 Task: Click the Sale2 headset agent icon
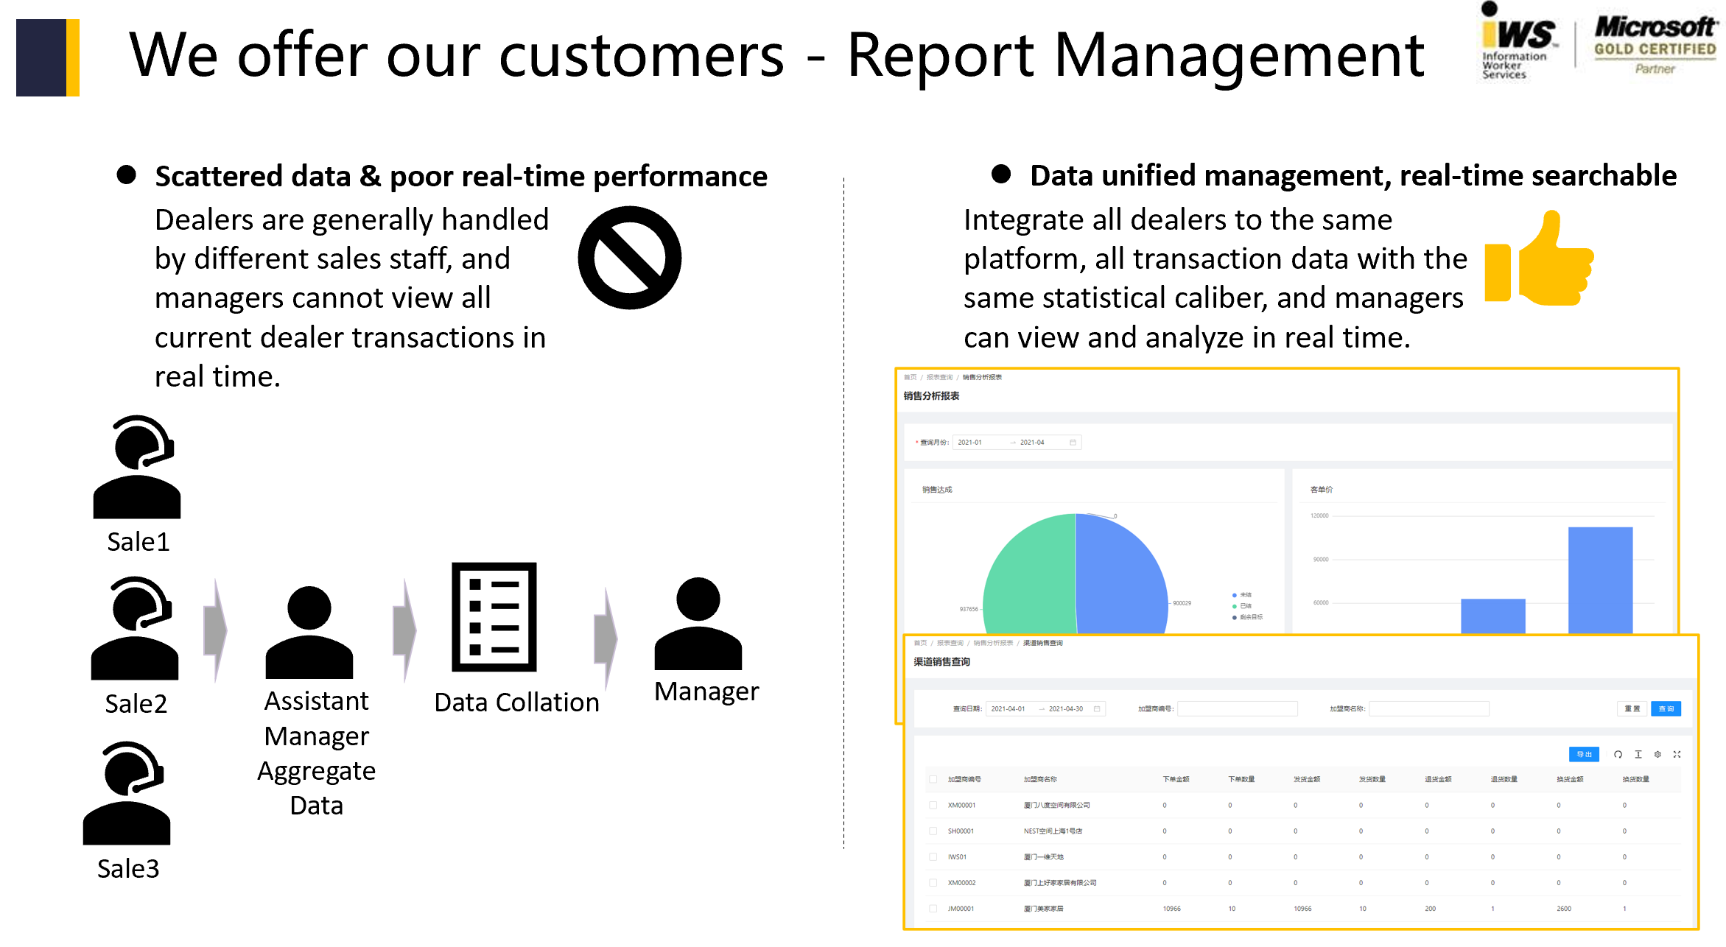pyautogui.click(x=135, y=628)
